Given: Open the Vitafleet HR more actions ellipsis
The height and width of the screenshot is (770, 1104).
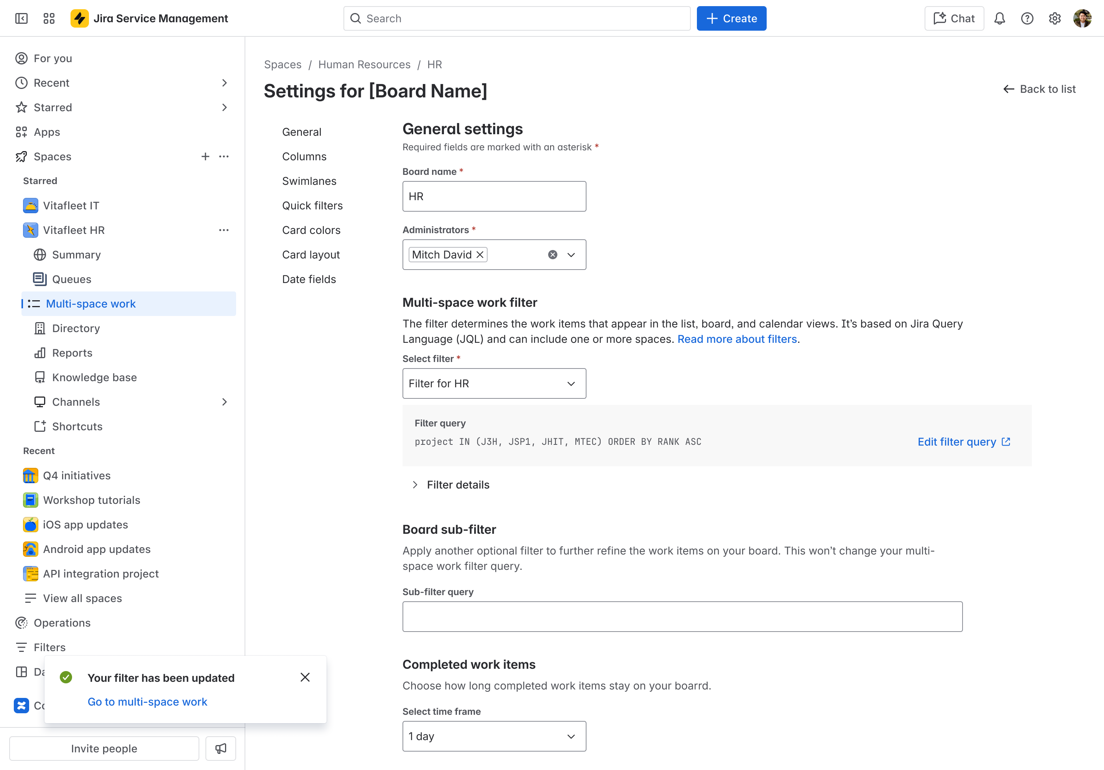Looking at the screenshot, I should [x=223, y=230].
